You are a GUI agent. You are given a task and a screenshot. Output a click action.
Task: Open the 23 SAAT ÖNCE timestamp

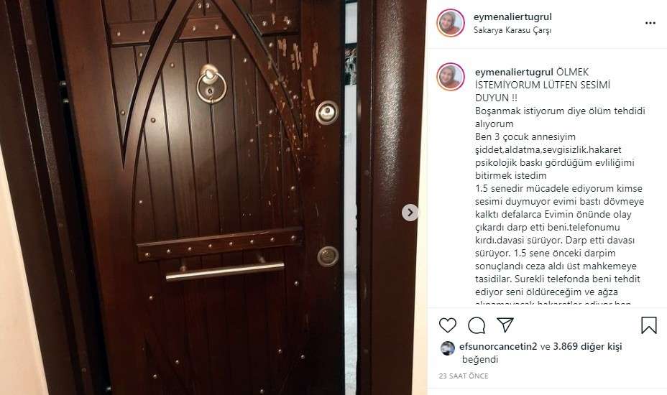(x=464, y=376)
